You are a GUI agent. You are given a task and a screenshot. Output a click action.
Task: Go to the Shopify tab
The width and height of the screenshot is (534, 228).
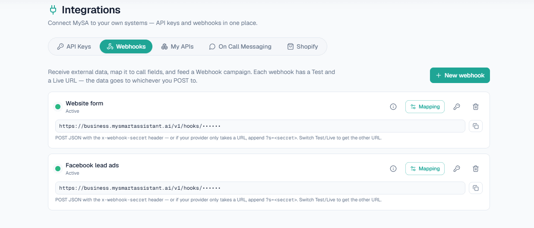[x=303, y=46]
